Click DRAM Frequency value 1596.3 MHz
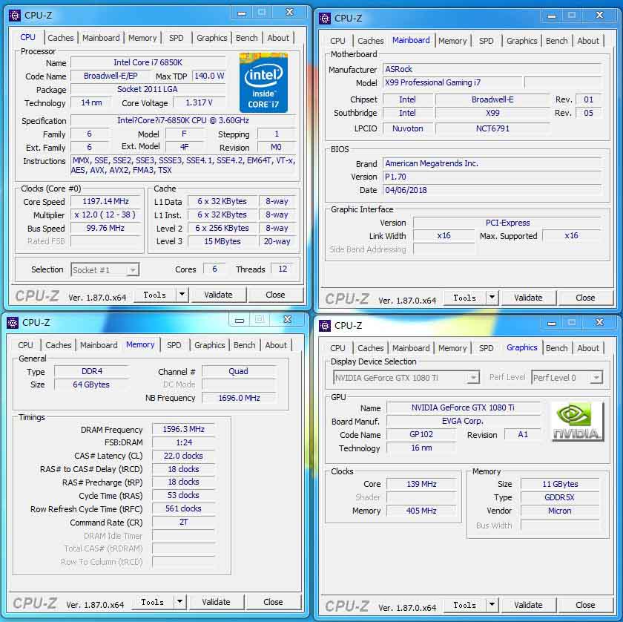The height and width of the screenshot is (622, 623). pyautogui.click(x=183, y=429)
